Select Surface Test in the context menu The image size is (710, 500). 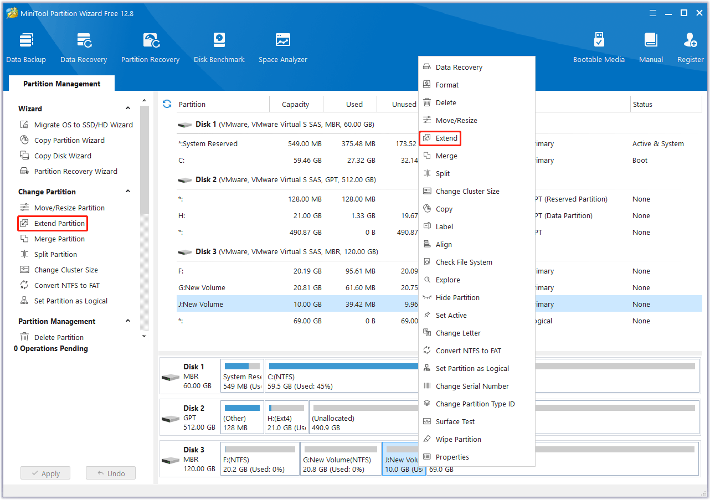(476, 421)
